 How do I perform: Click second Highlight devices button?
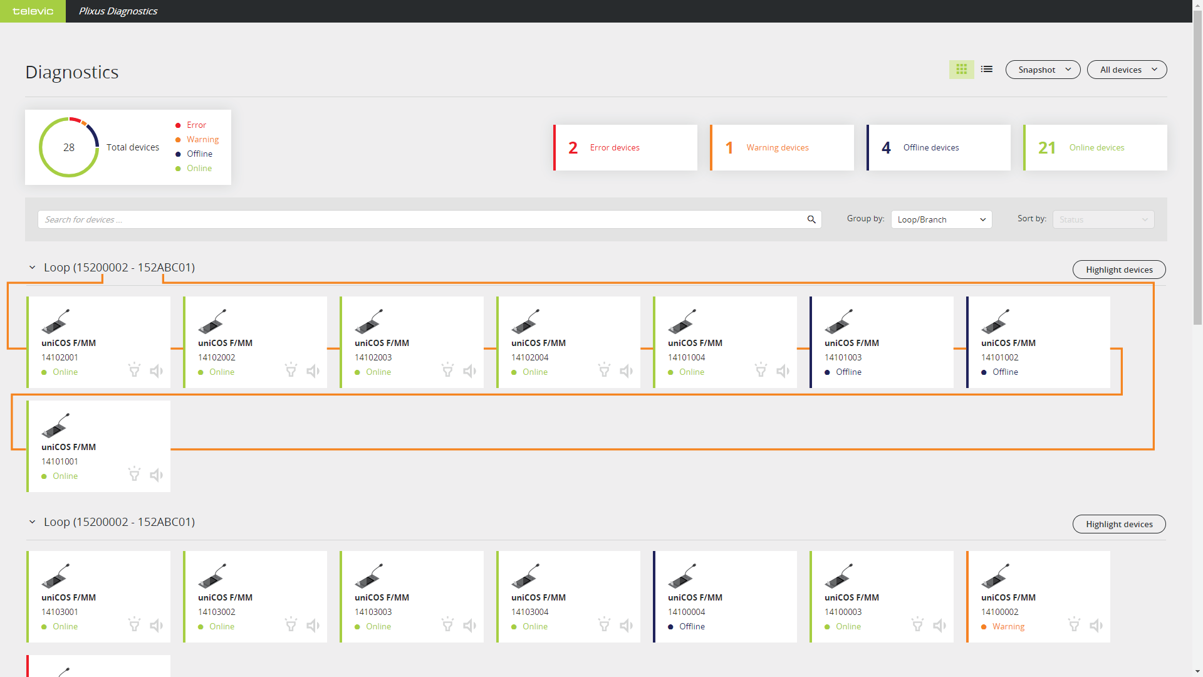tap(1118, 524)
